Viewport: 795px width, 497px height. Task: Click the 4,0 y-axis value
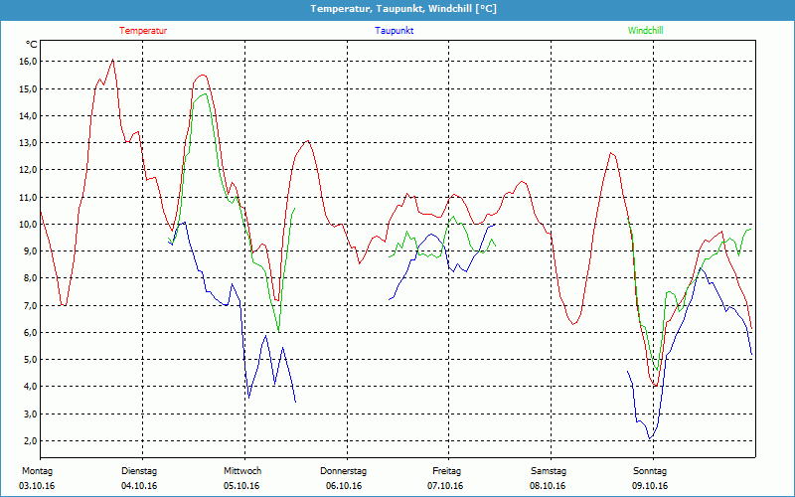[31, 387]
